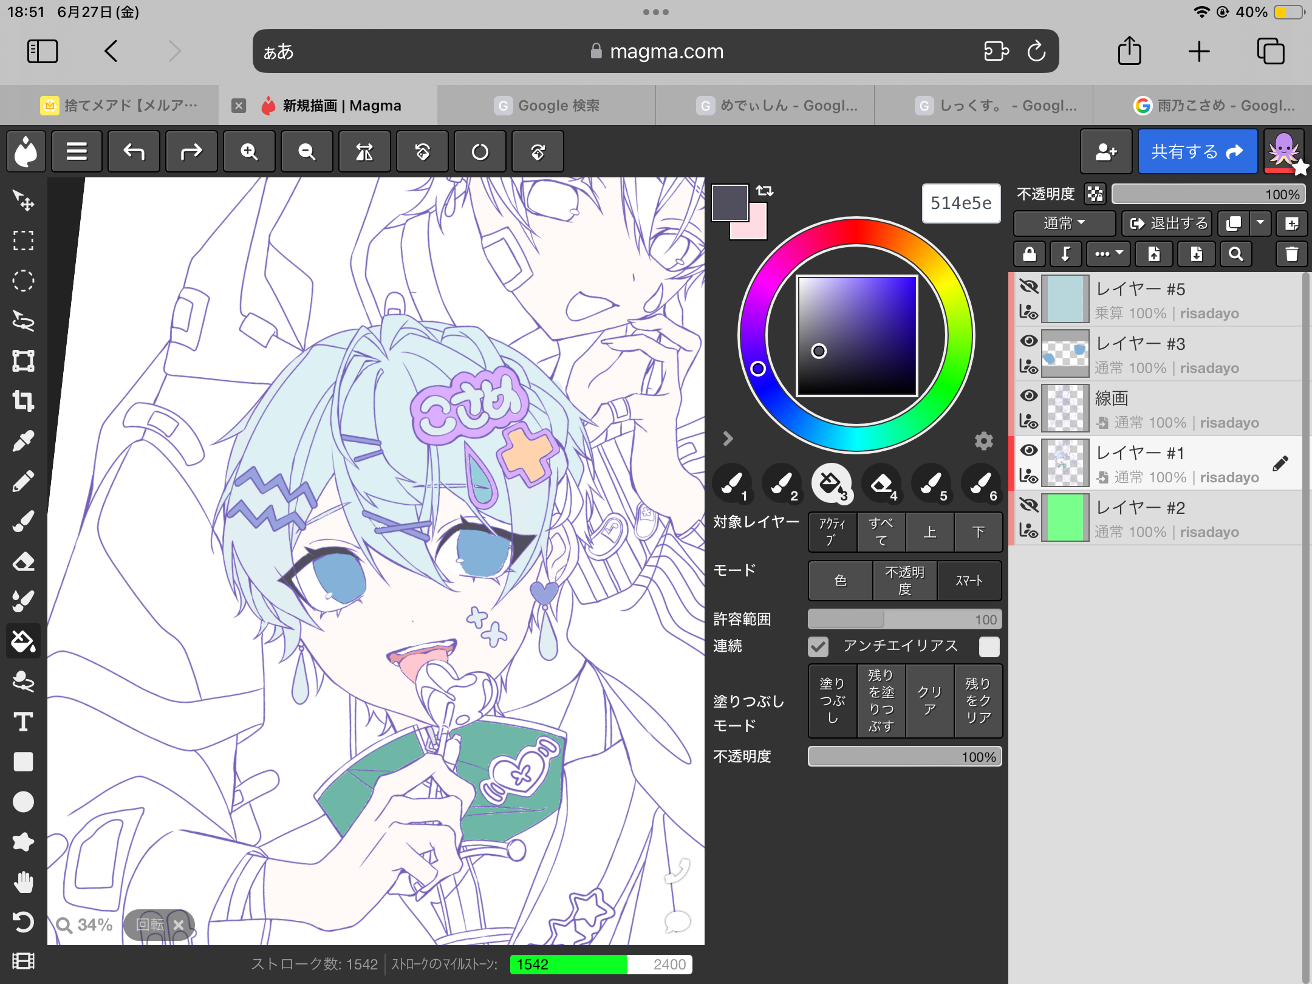Select the rectangle shape tool
Image resolution: width=1312 pixels, height=984 pixels.
point(23,762)
